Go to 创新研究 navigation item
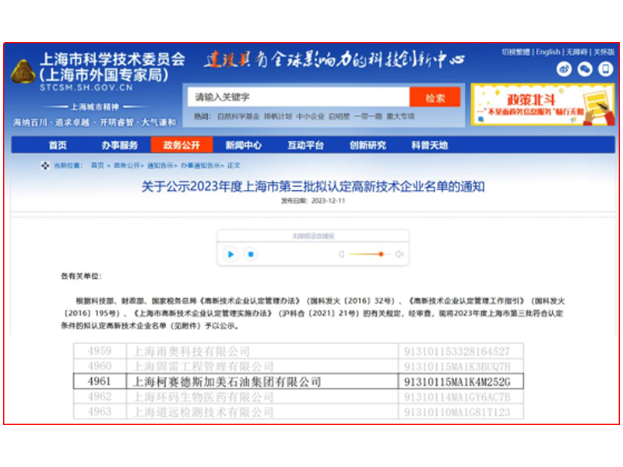This screenshot has height=467, width=623. click(368, 146)
